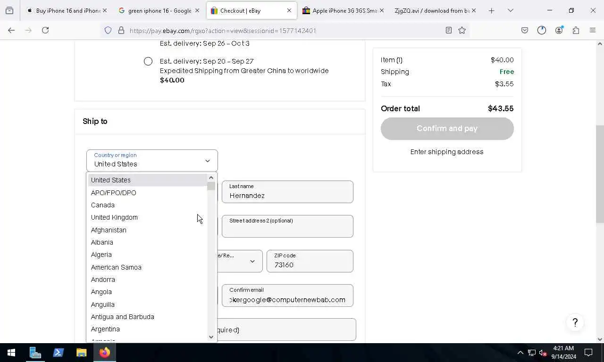The height and width of the screenshot is (362, 604).
Task: Choose Antigua and Barbuda from list
Action: pos(147,317)
